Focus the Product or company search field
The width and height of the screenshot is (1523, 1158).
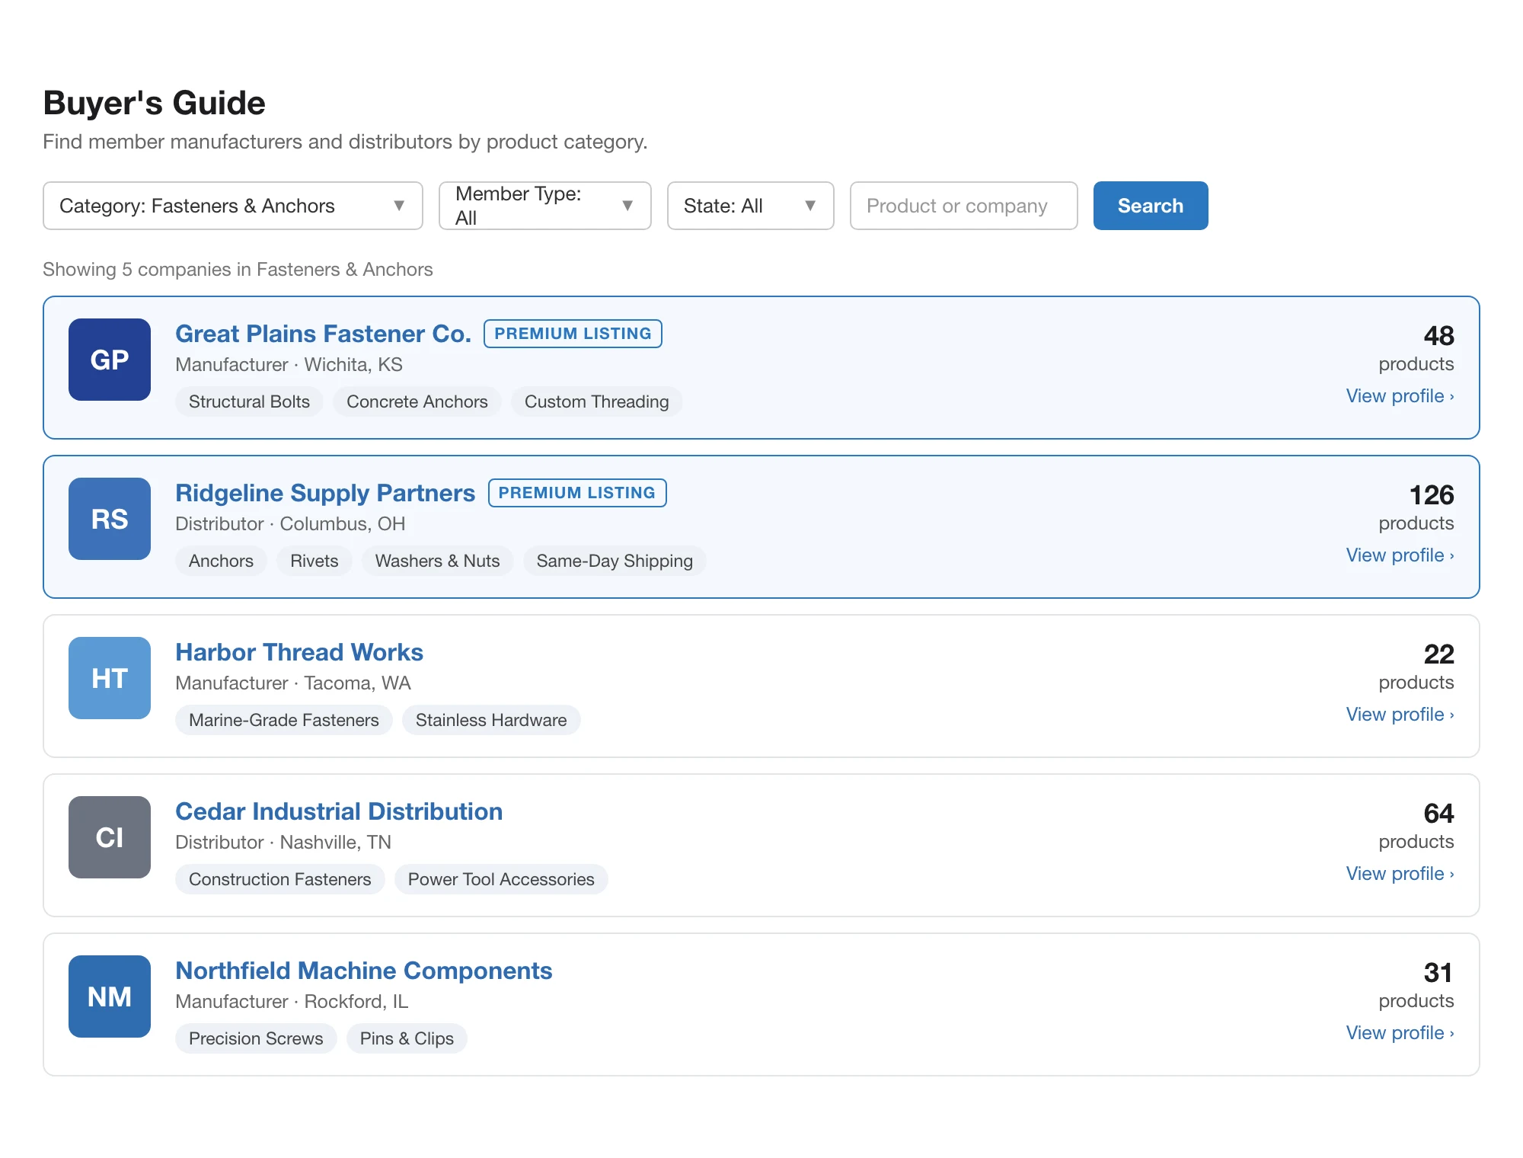pos(964,206)
